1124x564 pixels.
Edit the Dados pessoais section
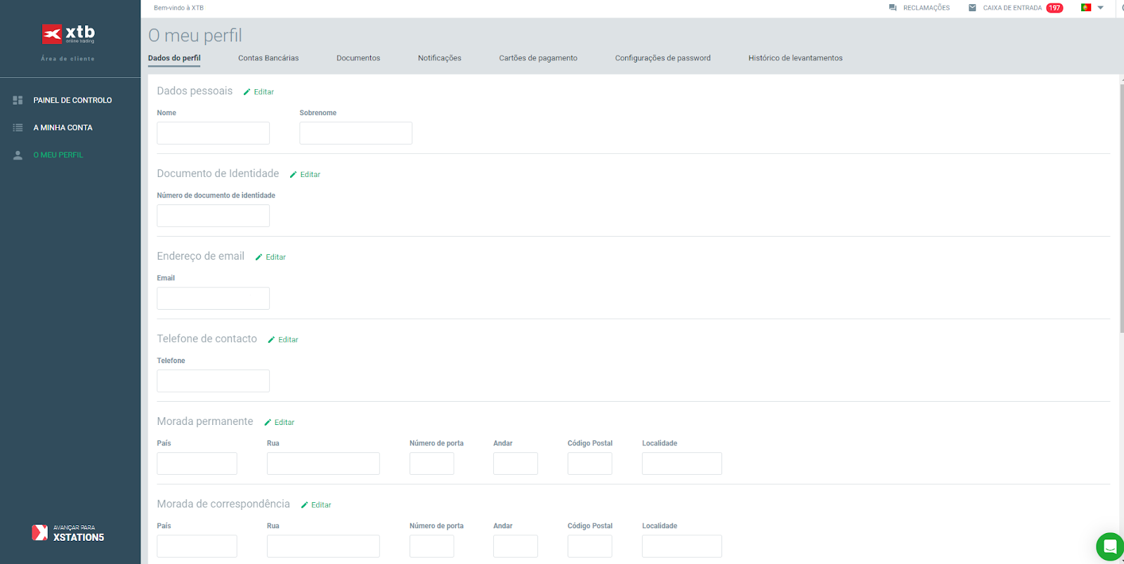click(x=259, y=92)
